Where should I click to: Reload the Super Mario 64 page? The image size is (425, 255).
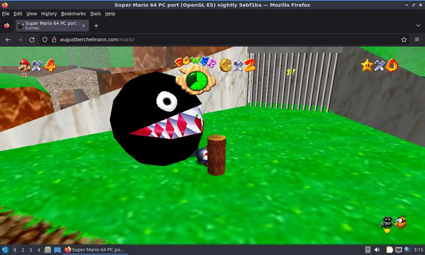(32, 40)
